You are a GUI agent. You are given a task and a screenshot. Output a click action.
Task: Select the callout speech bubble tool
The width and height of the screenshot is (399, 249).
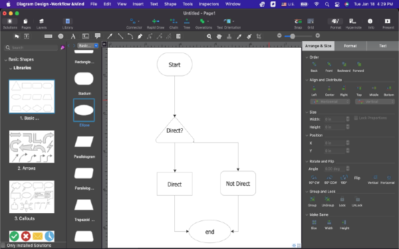98,37
